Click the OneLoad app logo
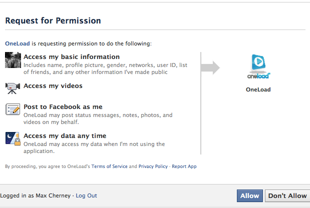310x208 pixels. [258, 66]
